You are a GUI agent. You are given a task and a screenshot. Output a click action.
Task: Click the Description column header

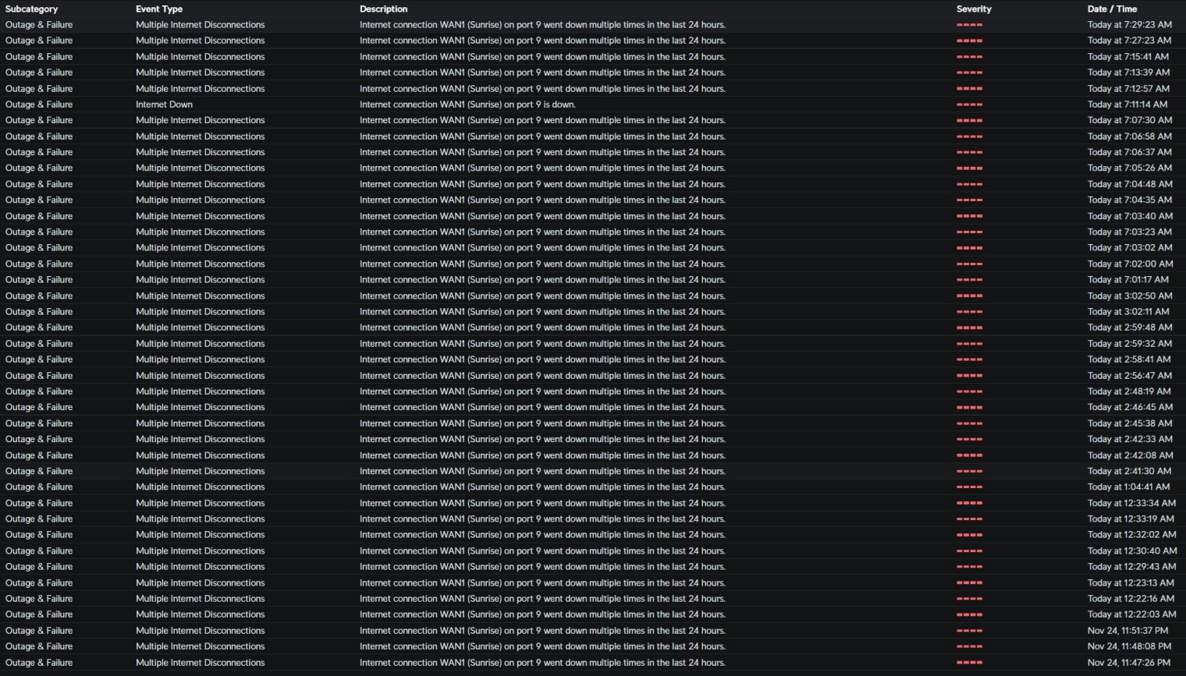click(x=383, y=9)
